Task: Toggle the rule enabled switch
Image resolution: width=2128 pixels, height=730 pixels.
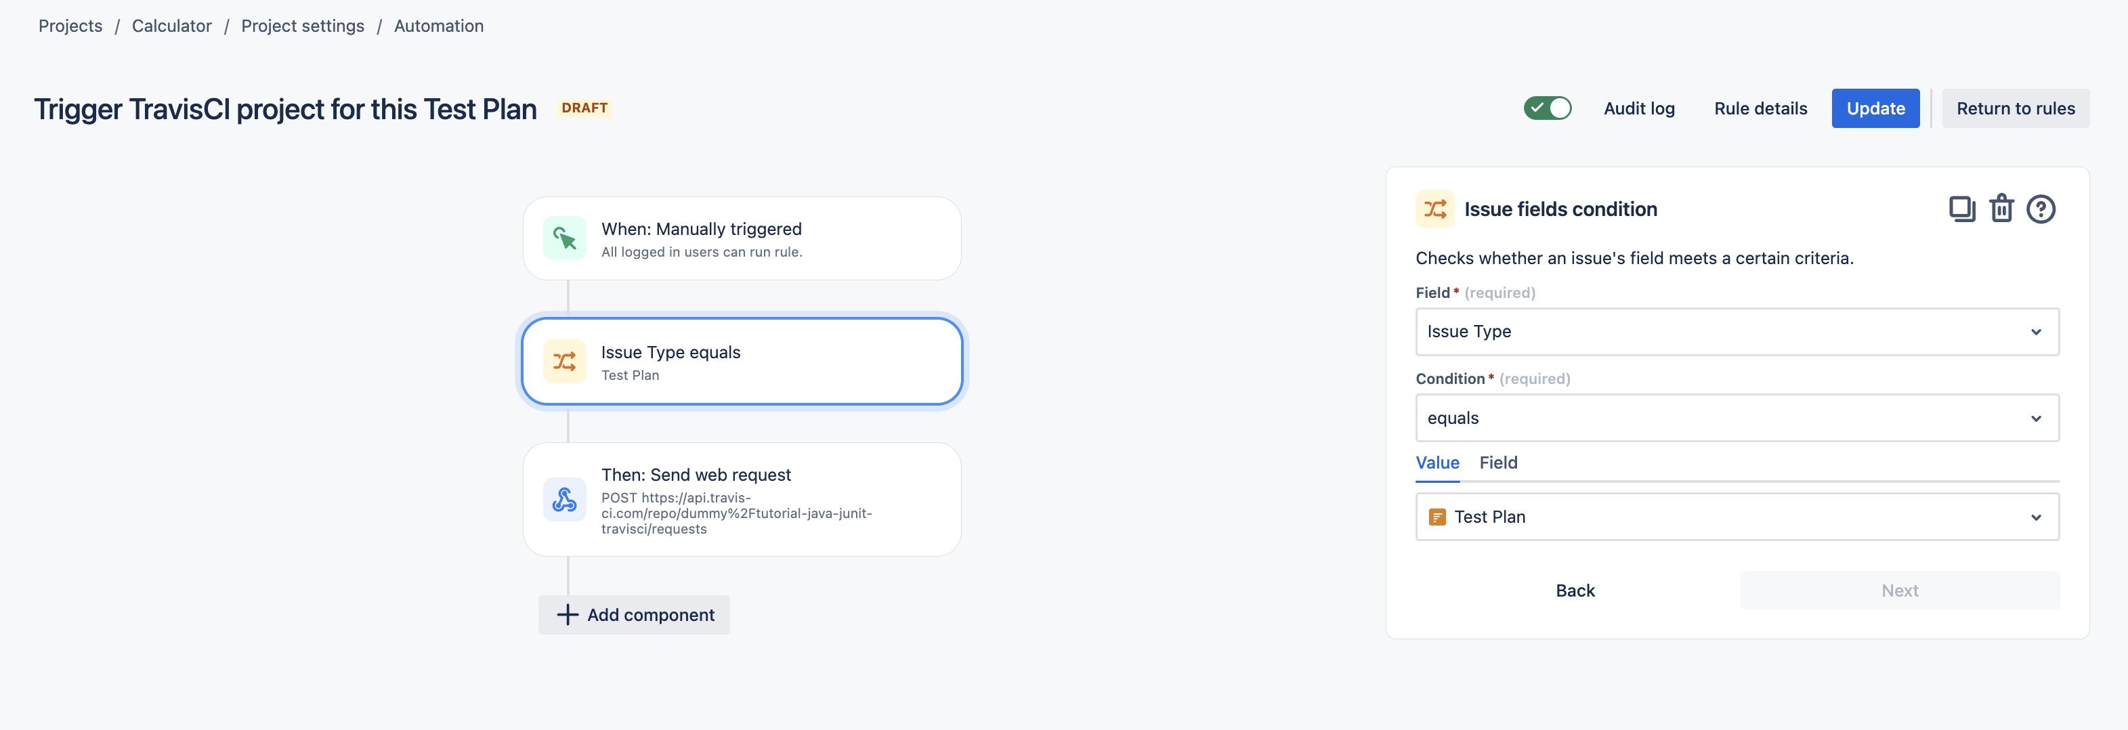Action: 1548,108
